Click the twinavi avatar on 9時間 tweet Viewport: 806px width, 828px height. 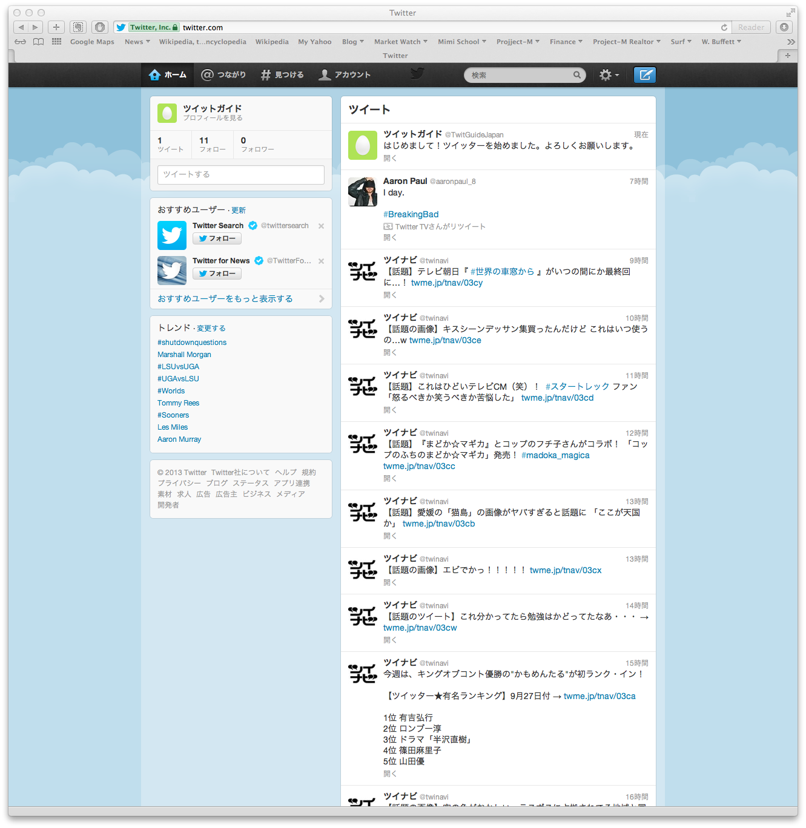click(363, 271)
